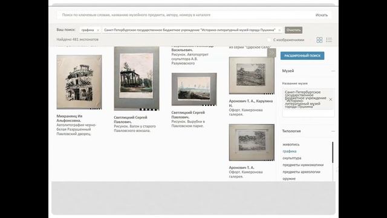Switch to grid view icon
The height and width of the screenshot is (218, 387).
click(319, 40)
